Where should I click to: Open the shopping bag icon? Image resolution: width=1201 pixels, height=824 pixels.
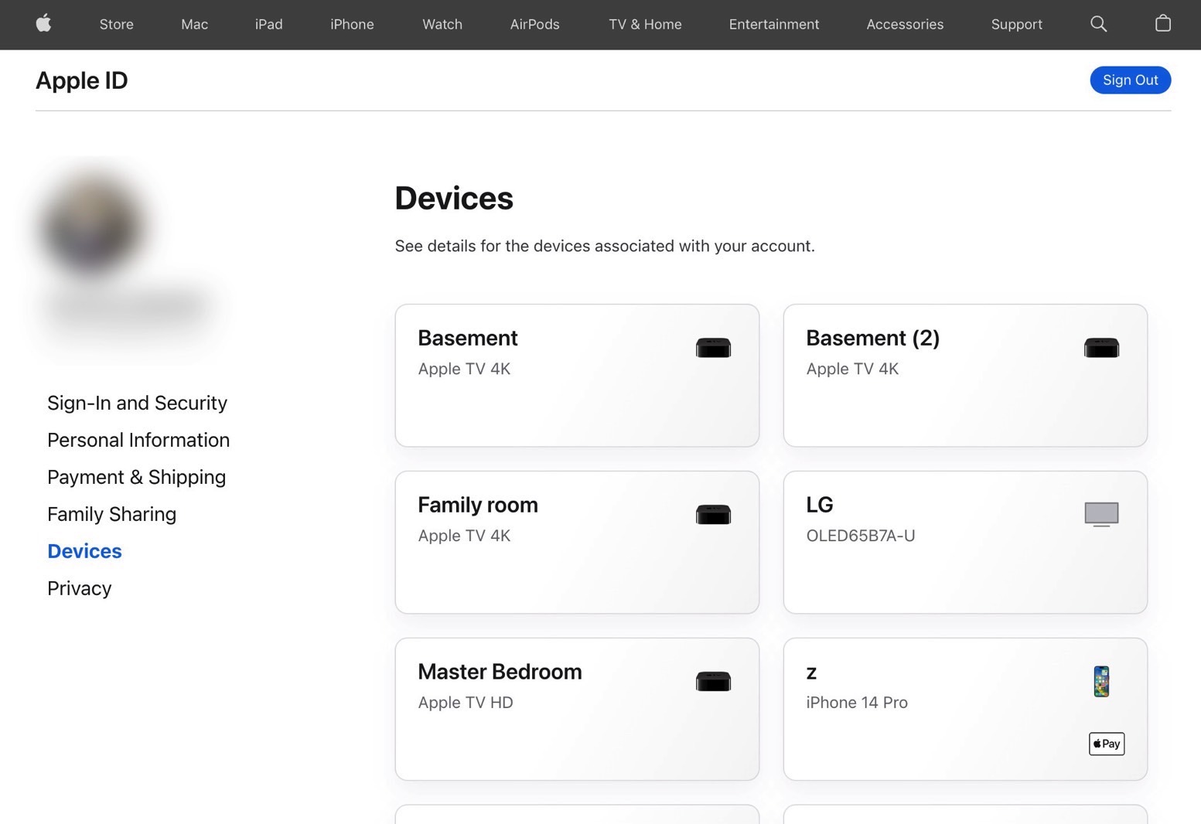pos(1162,23)
